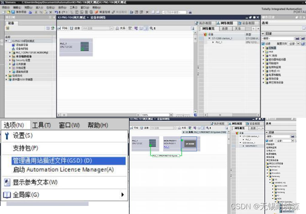
Task: Choose 管理通用站描述文件(GSD) menu entry
Action: tap(68, 160)
